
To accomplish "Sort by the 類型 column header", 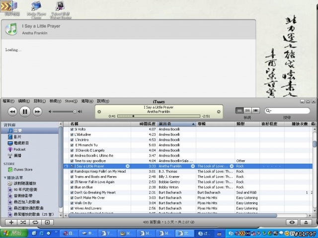I will 247,124.
